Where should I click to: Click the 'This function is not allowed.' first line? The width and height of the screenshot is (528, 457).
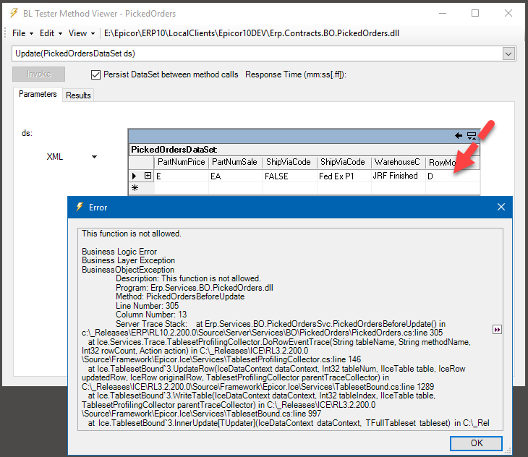(132, 234)
